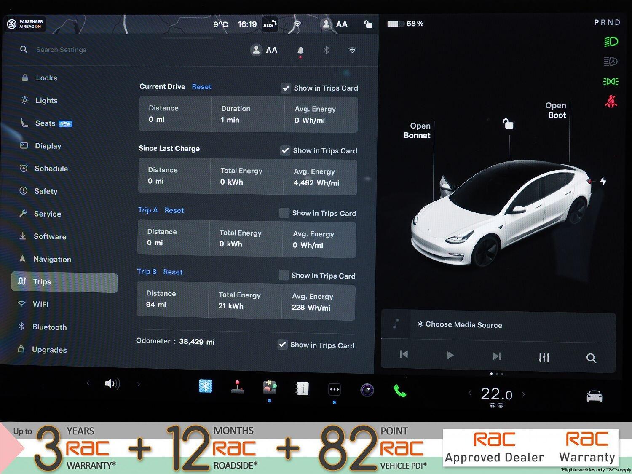Open the arcade joystick icon
Viewport: 632px width, 474px height.
pos(237,387)
